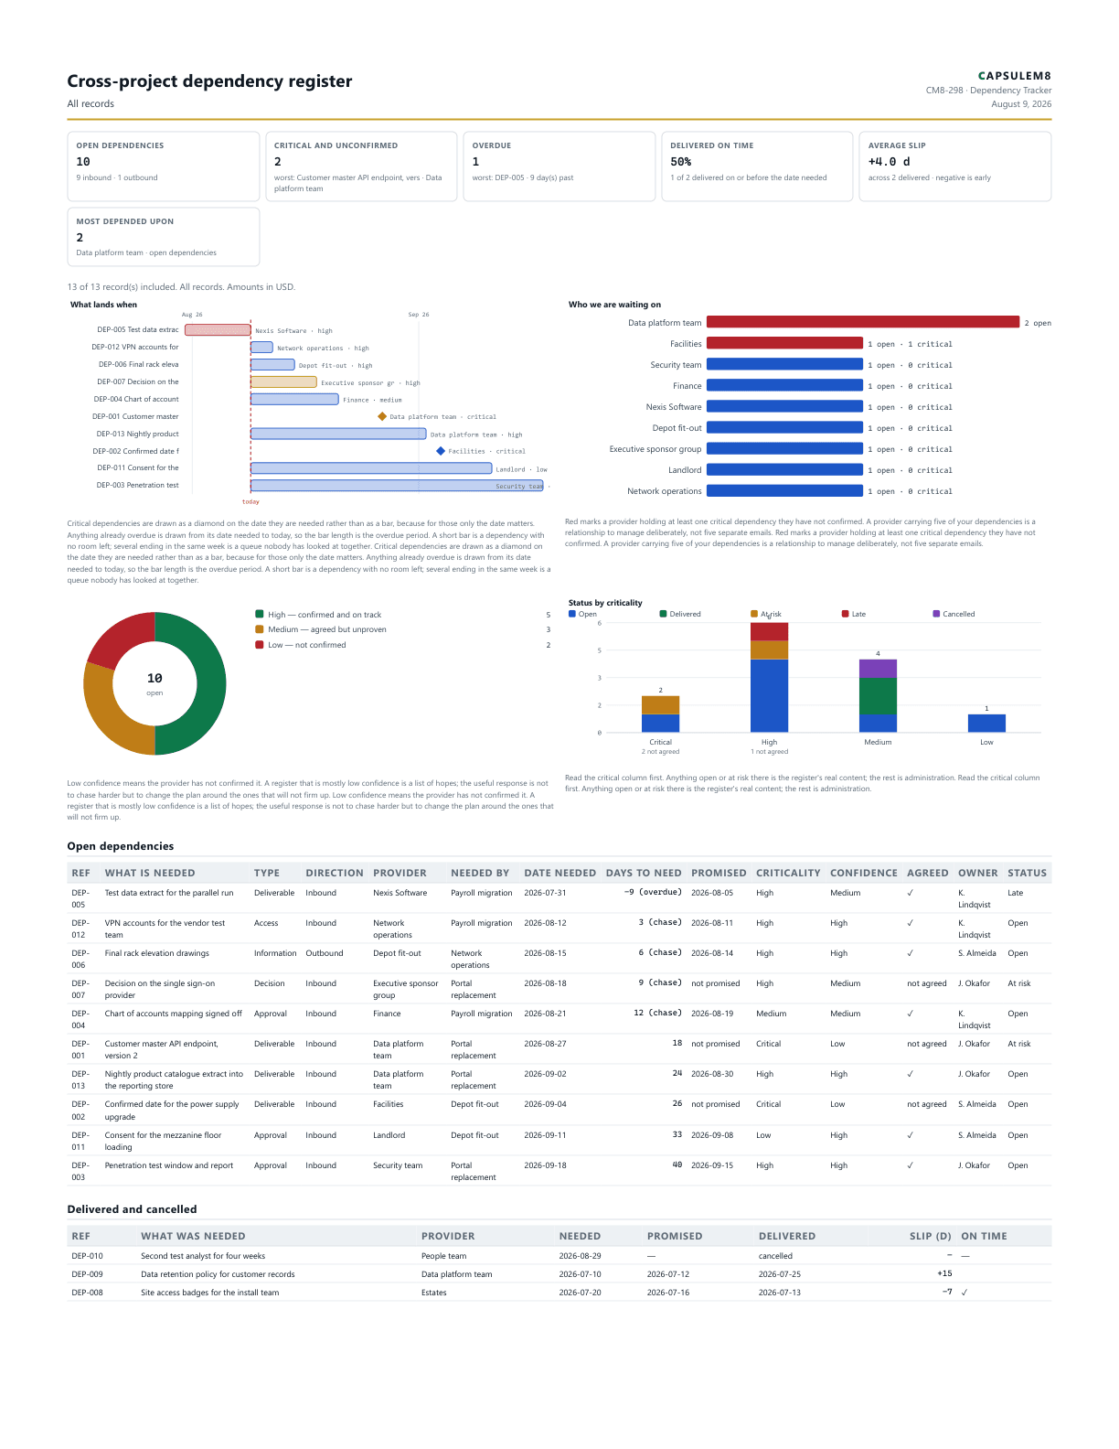The image size is (1119, 1449).
Task: Sort by the Criticality column header
Action: (788, 873)
